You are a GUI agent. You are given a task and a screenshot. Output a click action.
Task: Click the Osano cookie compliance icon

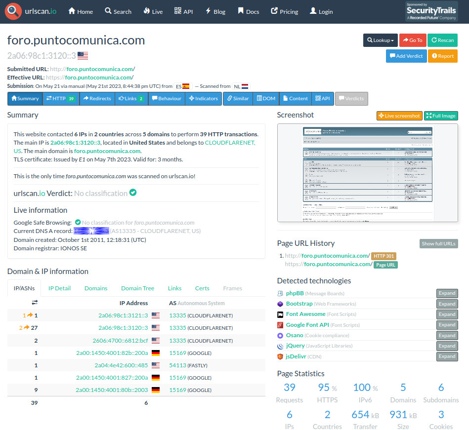tap(280, 335)
